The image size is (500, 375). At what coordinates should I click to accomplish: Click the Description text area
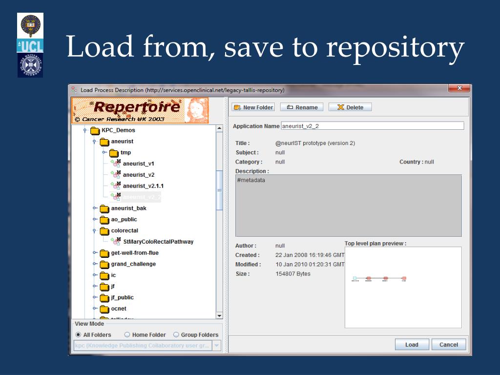[349, 206]
